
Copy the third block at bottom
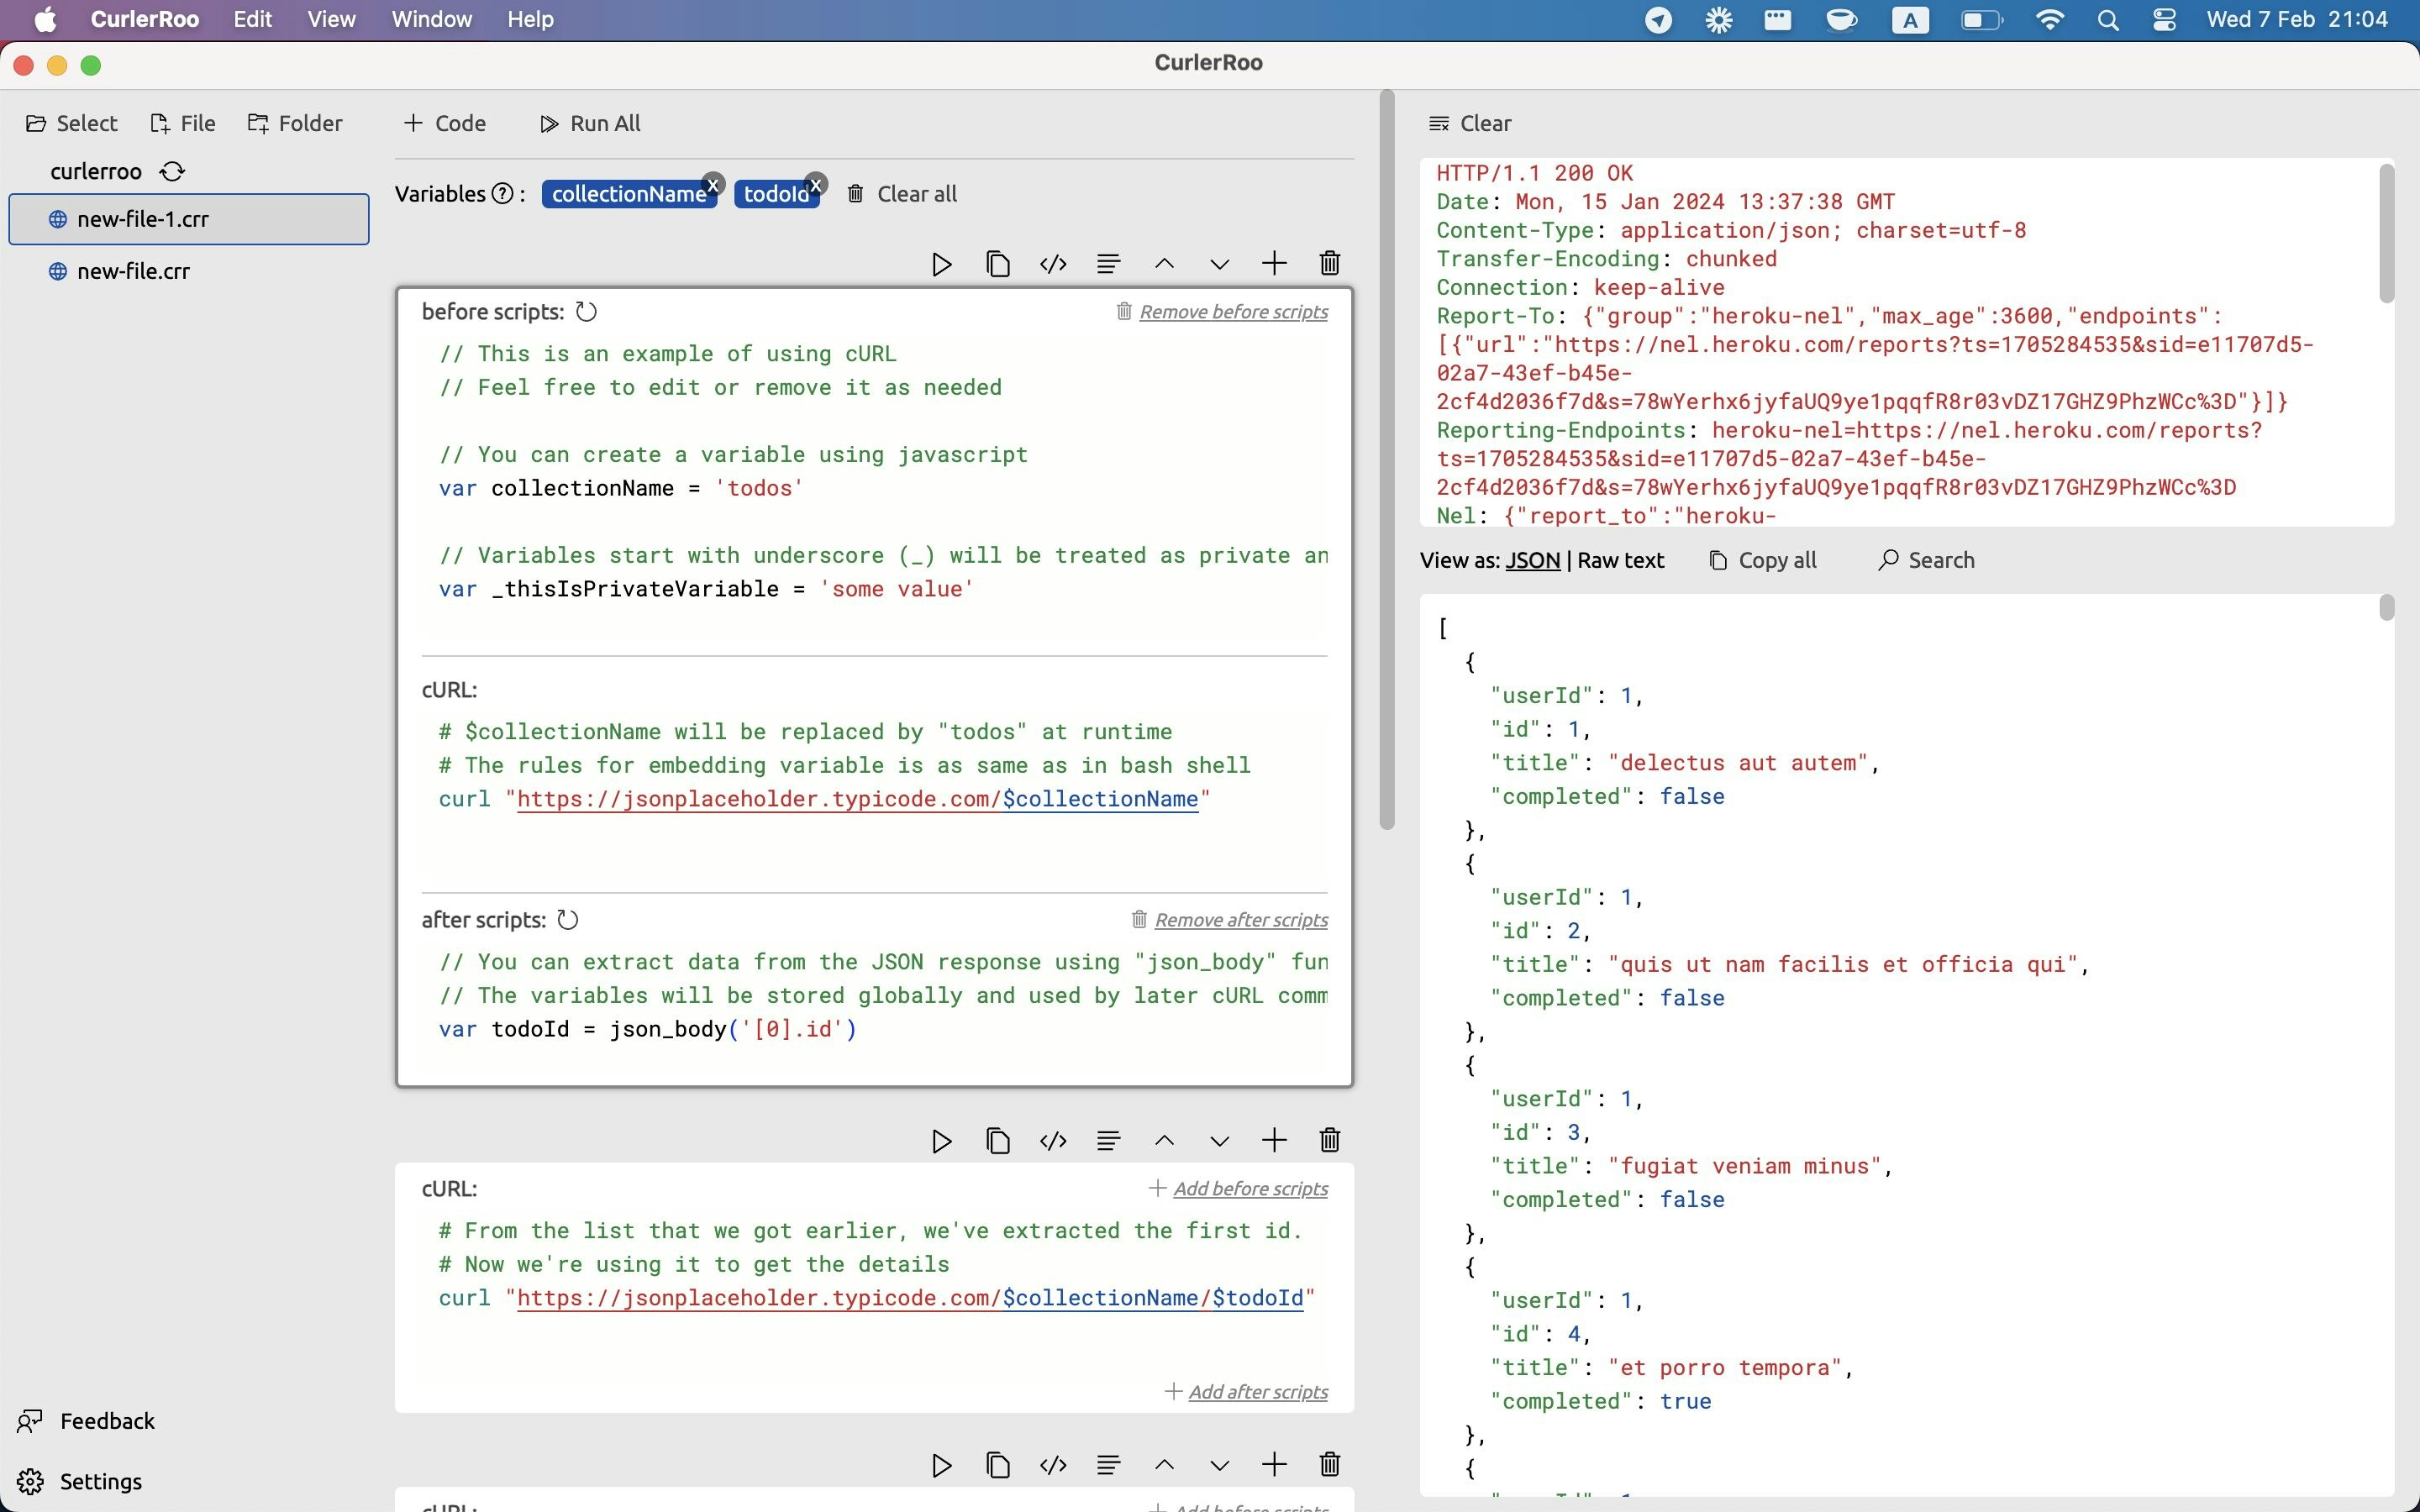pyautogui.click(x=997, y=1466)
